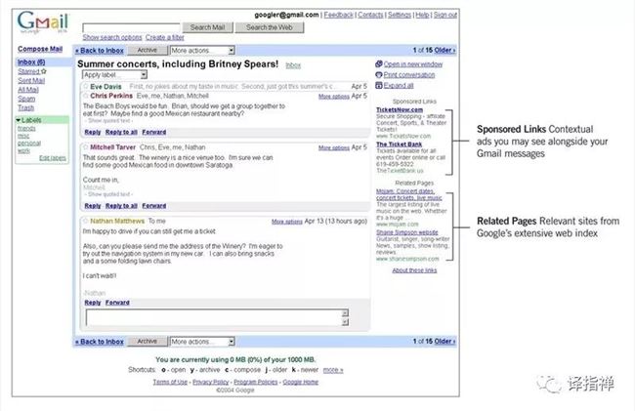Toggle the star next to Eve Davis
This screenshot has width=635, height=411.
tap(85, 87)
